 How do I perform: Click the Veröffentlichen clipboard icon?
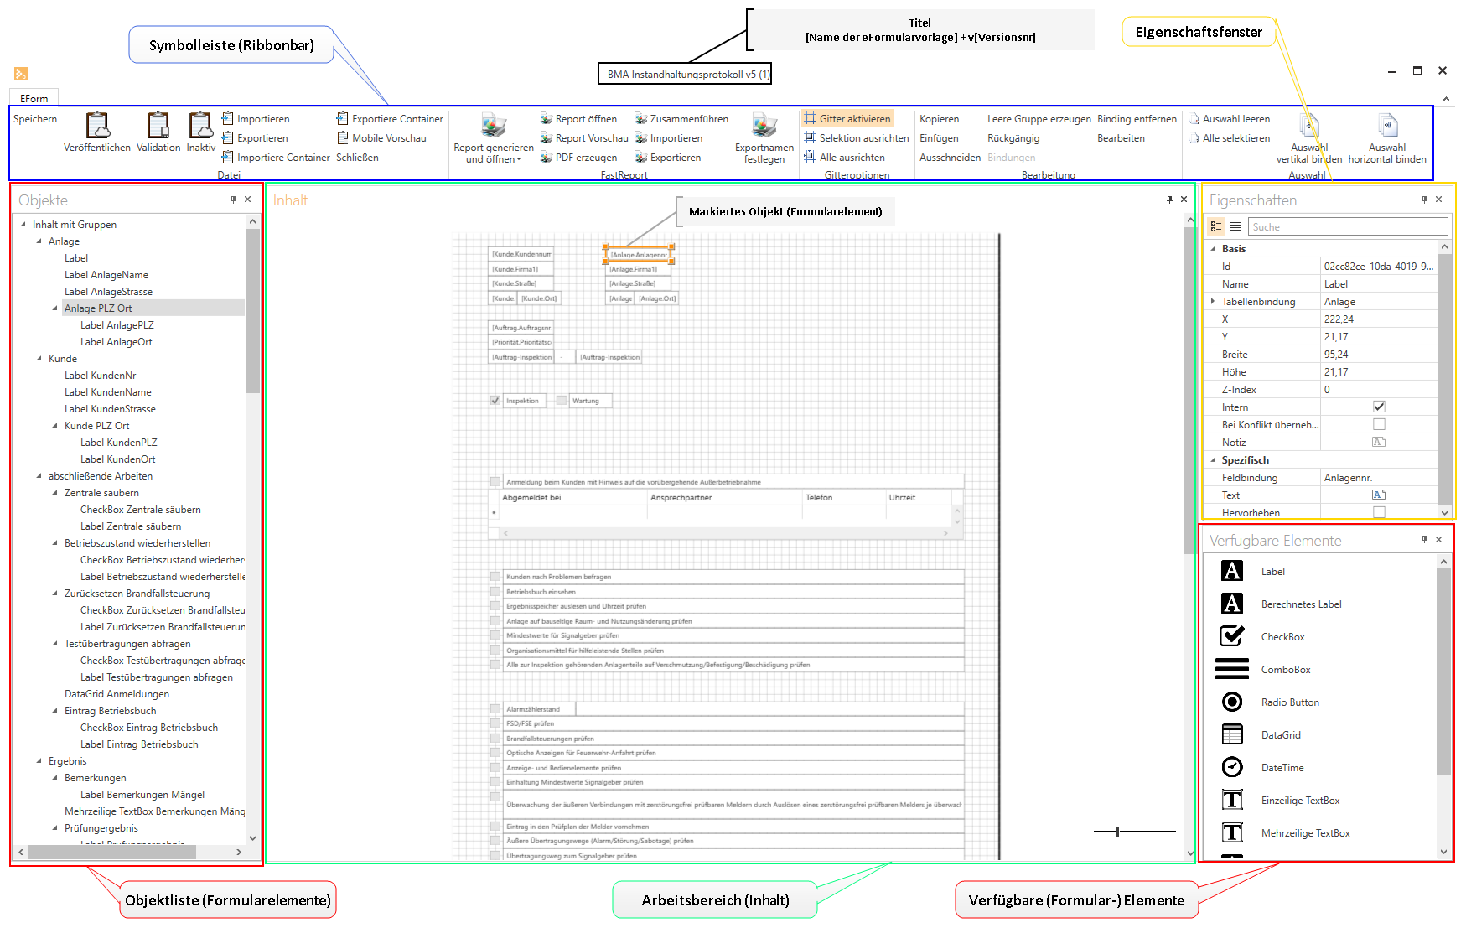[98, 126]
